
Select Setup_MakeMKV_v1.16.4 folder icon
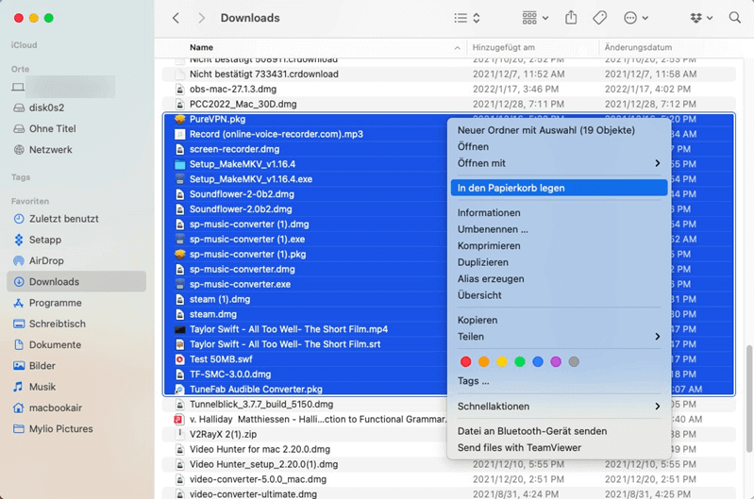(x=180, y=164)
